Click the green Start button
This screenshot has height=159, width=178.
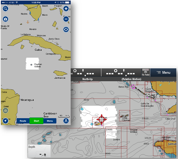(x=36, y=121)
